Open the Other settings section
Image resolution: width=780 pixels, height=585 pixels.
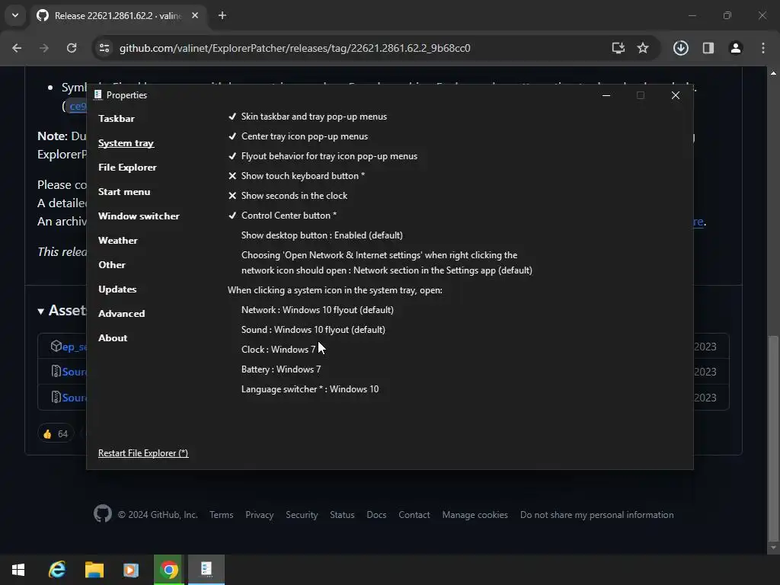click(112, 264)
